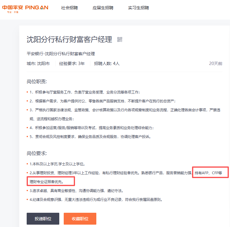This screenshot has width=230, height=227.
Task: Open the 社会招聘 menu item
Action: pos(69,8)
